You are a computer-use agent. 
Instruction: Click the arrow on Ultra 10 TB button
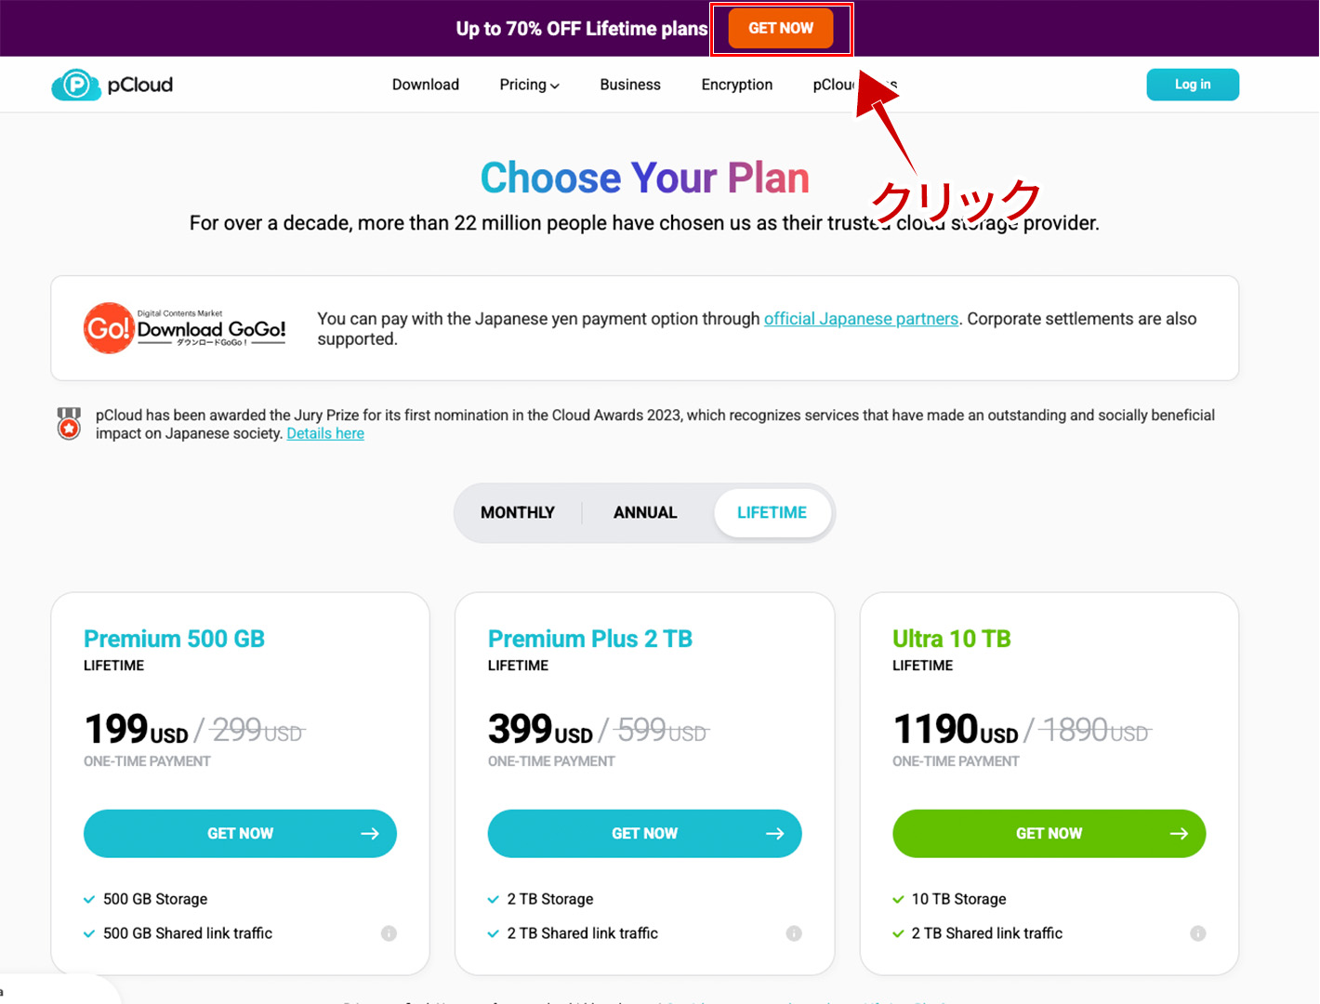[x=1179, y=834]
